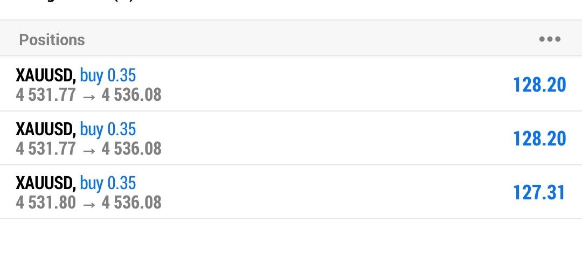Click the bottom position's 4 536.08 current price
This screenshot has width=582, height=257.
tap(131, 203)
